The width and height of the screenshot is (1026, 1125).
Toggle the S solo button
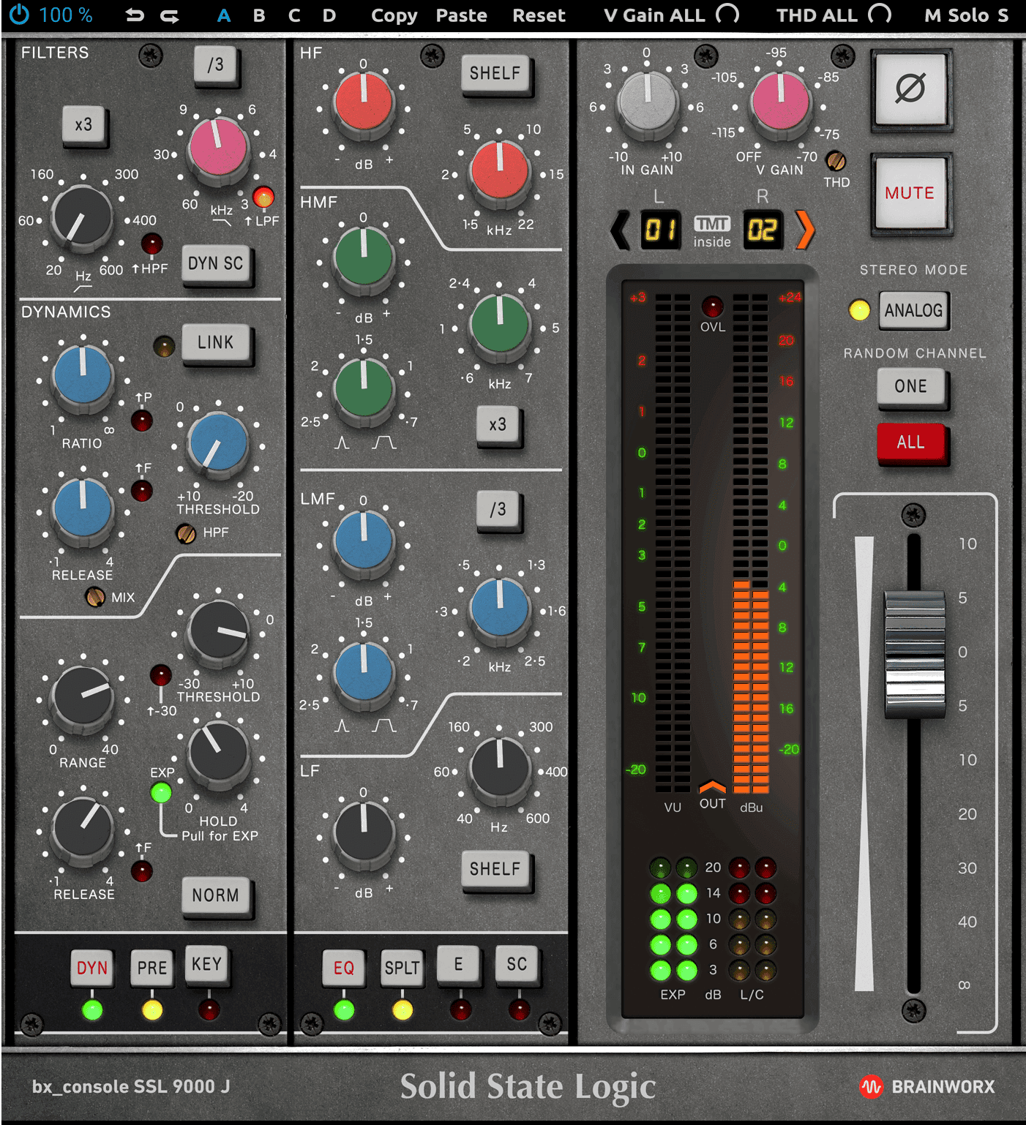pyautogui.click(x=1003, y=15)
